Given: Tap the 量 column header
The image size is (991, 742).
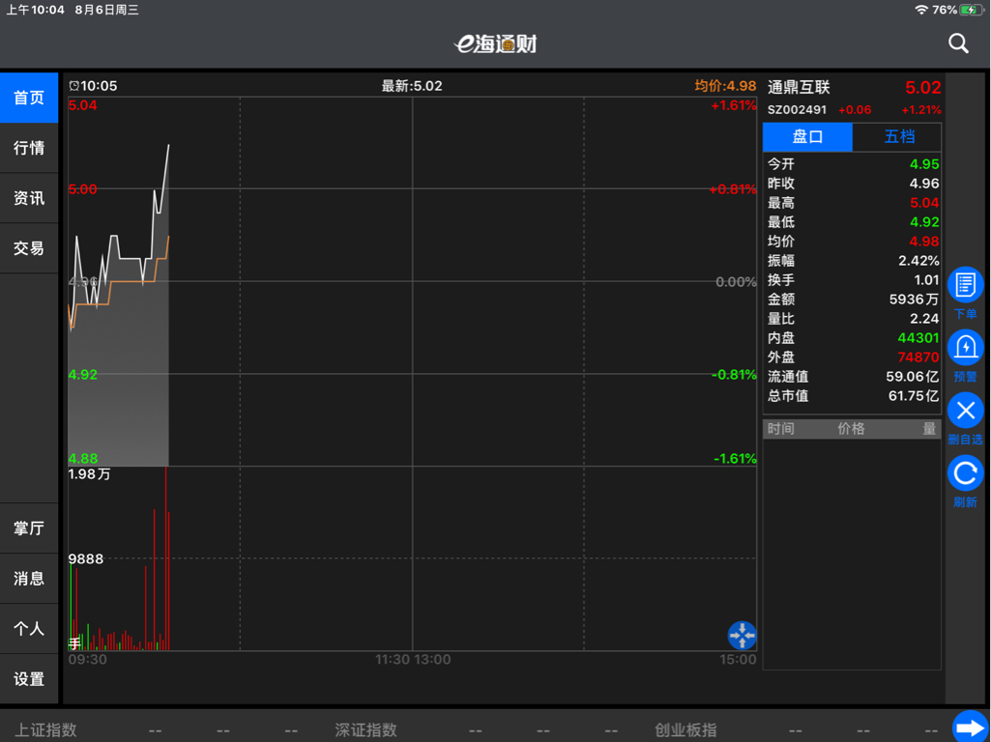Looking at the screenshot, I should pyautogui.click(x=929, y=429).
